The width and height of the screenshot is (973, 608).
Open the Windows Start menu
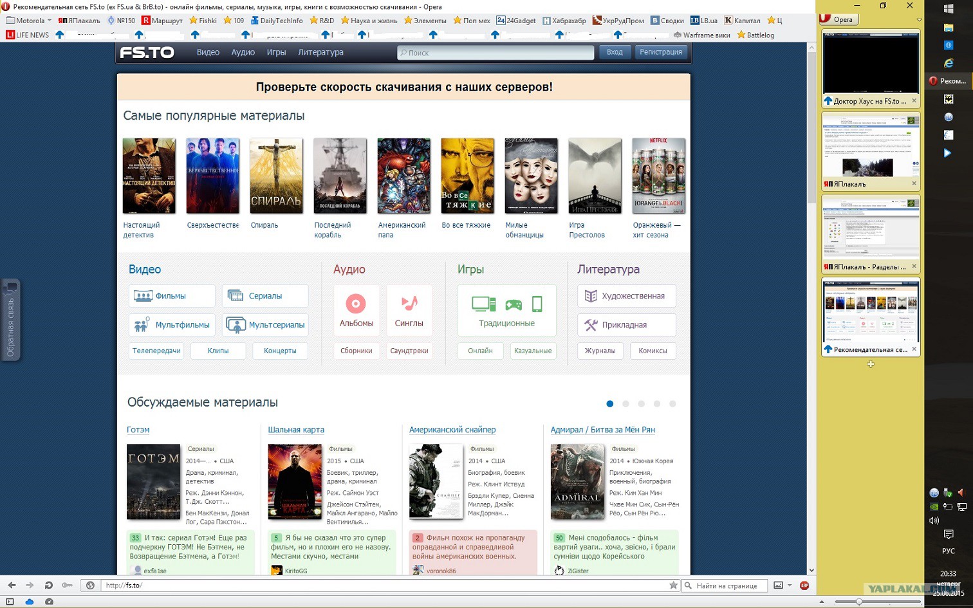coord(949,9)
